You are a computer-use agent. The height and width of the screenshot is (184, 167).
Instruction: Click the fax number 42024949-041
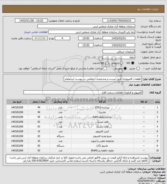click(x=146, y=181)
